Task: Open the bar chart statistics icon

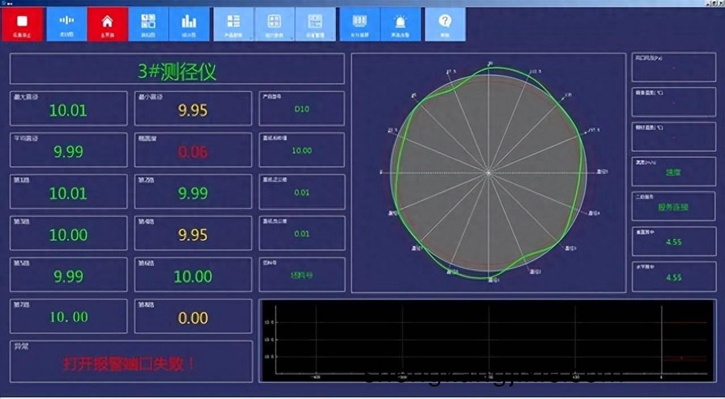Action: point(189,24)
